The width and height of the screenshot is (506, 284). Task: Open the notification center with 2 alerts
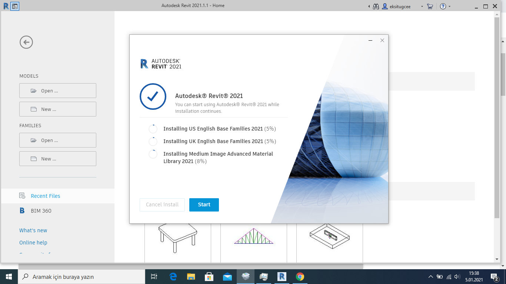(x=495, y=277)
